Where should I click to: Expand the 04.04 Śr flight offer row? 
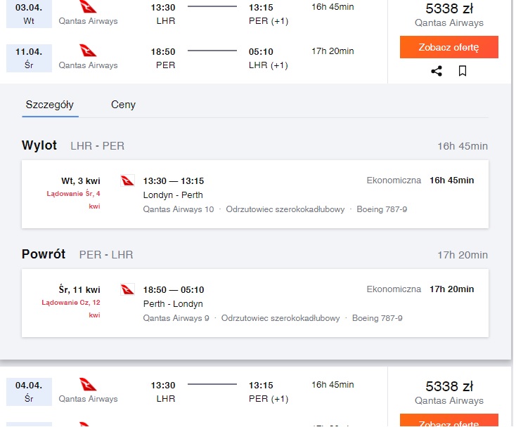coord(194,391)
